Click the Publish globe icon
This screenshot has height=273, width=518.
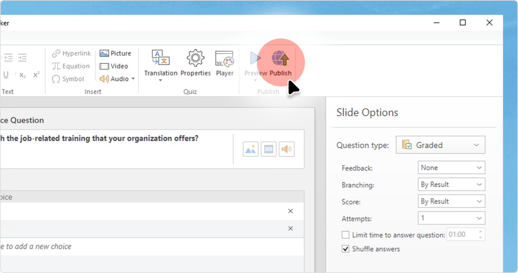tap(280, 58)
